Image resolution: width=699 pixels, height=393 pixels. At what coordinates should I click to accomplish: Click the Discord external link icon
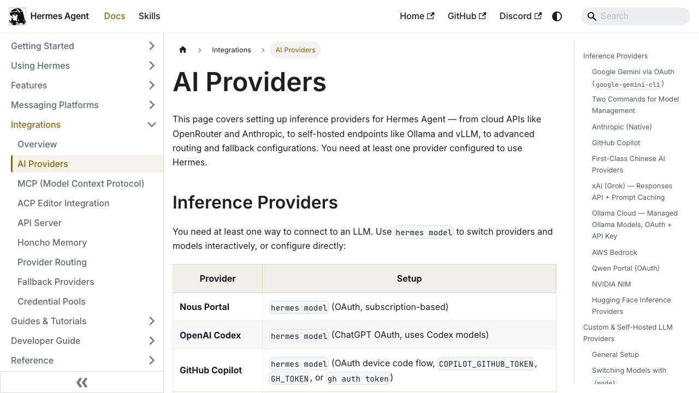click(538, 16)
